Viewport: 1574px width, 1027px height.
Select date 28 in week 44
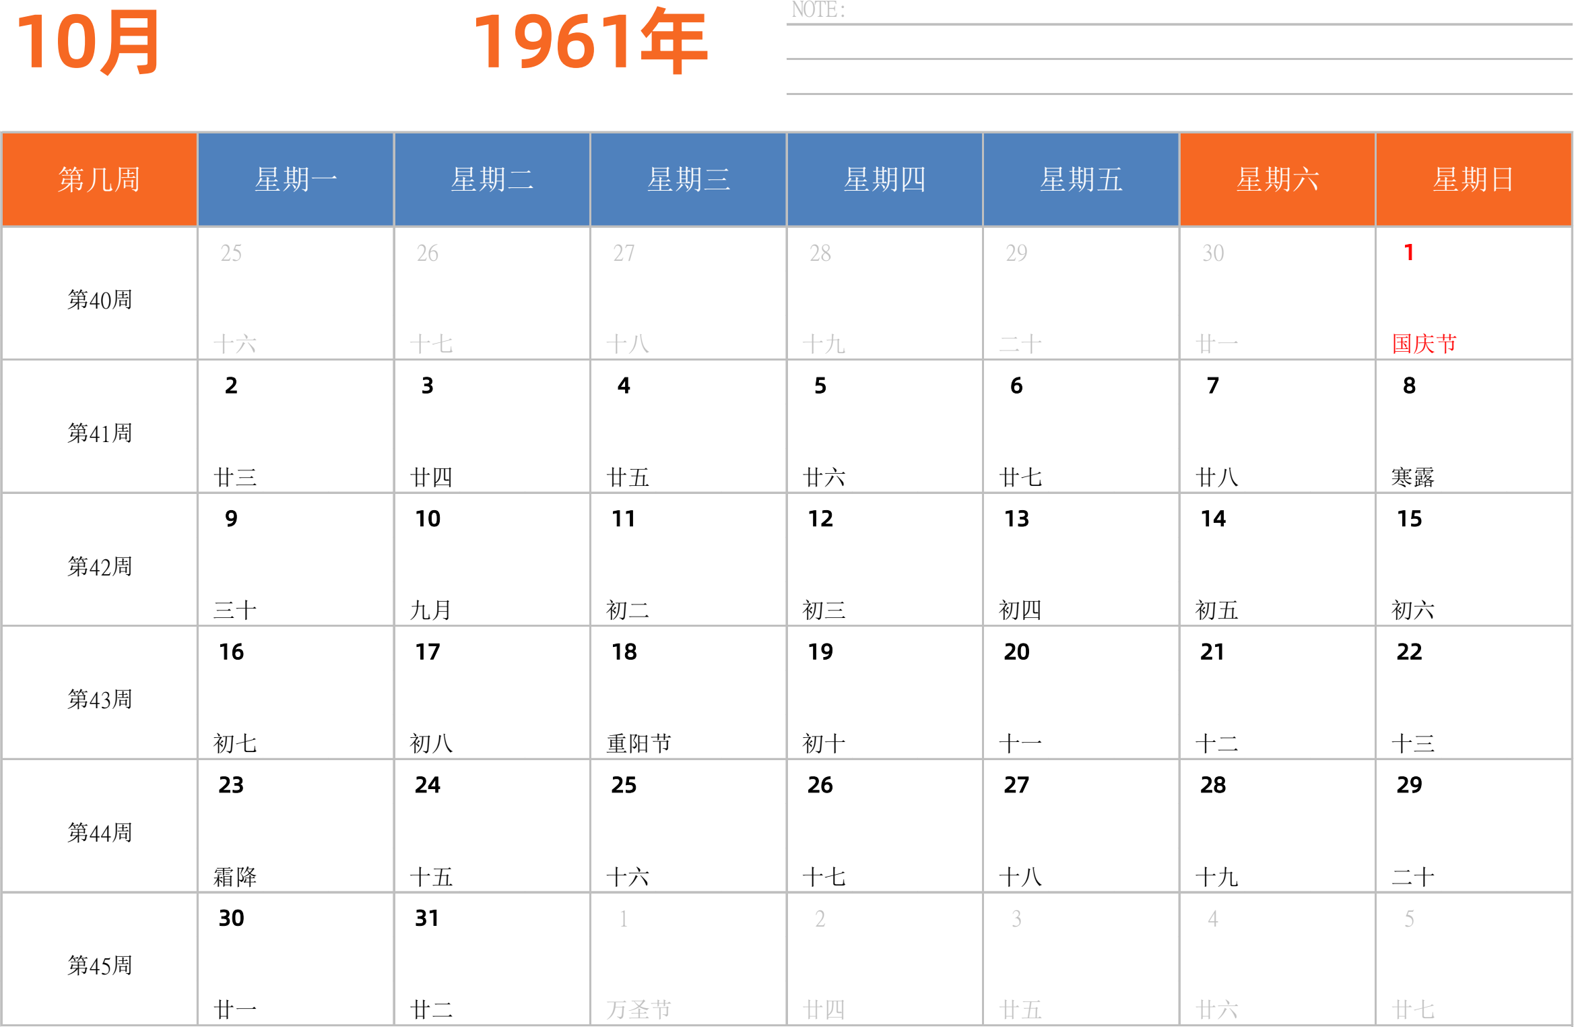click(1213, 785)
